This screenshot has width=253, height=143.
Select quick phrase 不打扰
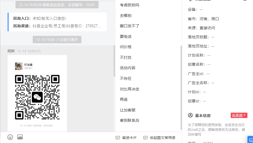coord(125,57)
